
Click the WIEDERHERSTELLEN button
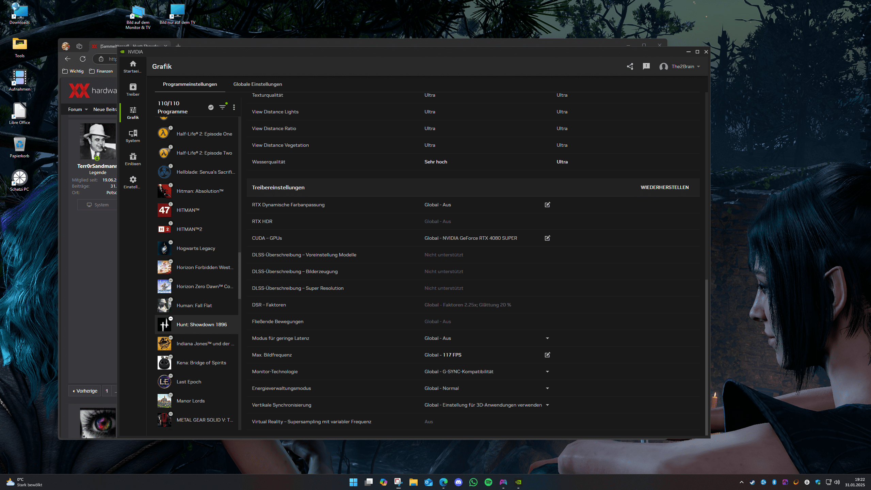664,187
